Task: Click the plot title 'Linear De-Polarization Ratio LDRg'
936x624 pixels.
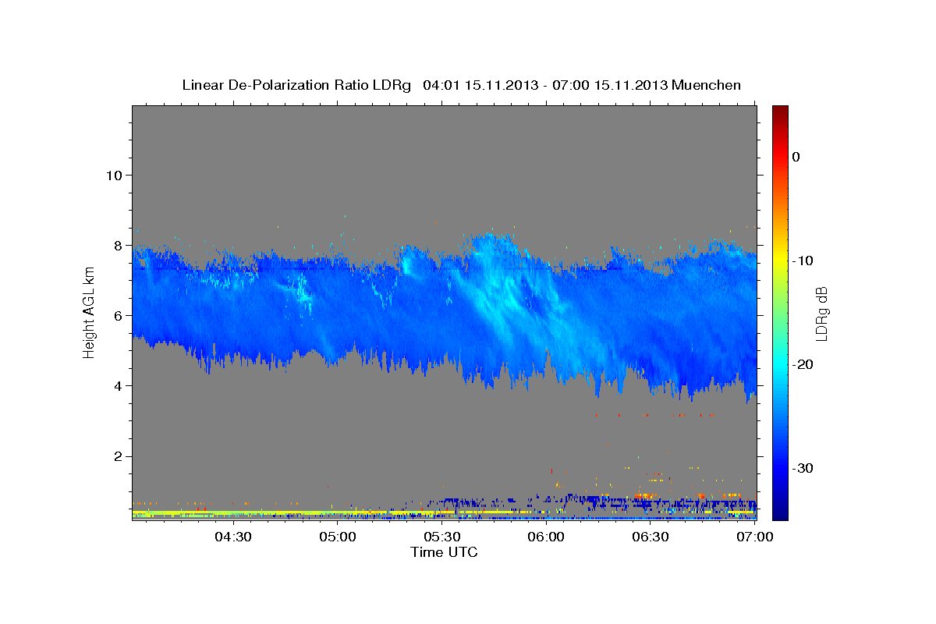Action: coord(296,85)
